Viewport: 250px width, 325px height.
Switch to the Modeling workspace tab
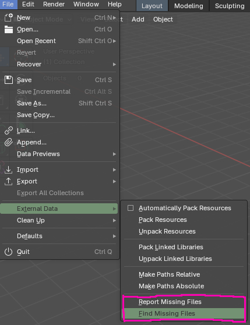189,6
